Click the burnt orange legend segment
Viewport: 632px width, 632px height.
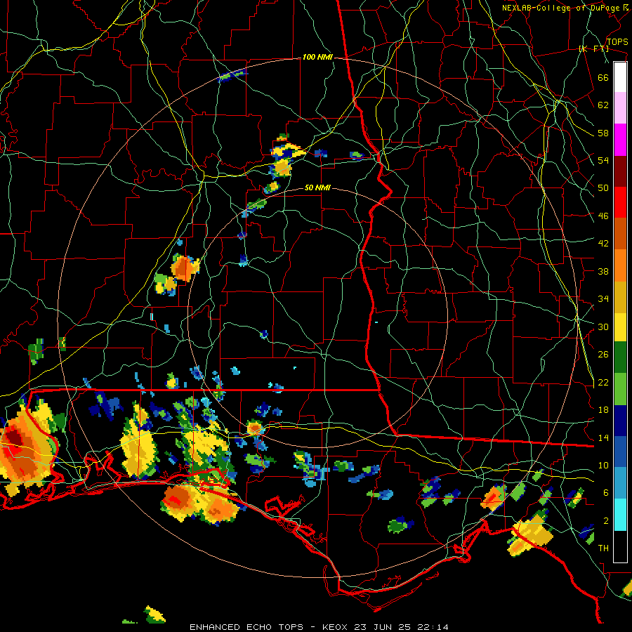tap(620, 233)
